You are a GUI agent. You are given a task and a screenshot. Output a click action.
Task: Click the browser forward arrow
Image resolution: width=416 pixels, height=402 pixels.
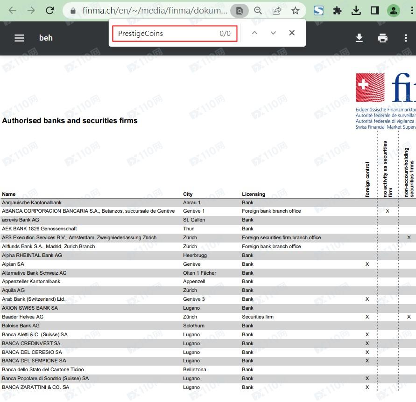tap(31, 10)
